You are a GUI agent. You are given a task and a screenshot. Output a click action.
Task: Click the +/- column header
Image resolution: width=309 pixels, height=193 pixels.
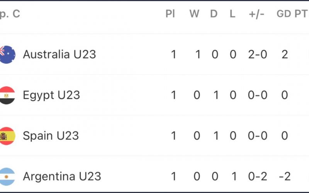point(256,14)
